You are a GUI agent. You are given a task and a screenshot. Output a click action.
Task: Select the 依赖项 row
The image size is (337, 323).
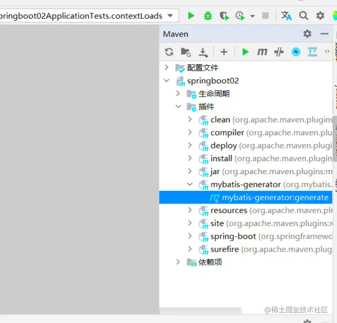pyautogui.click(x=246, y=262)
